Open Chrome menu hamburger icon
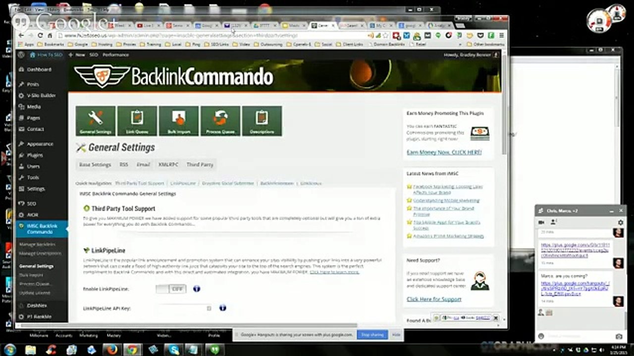 point(501,36)
